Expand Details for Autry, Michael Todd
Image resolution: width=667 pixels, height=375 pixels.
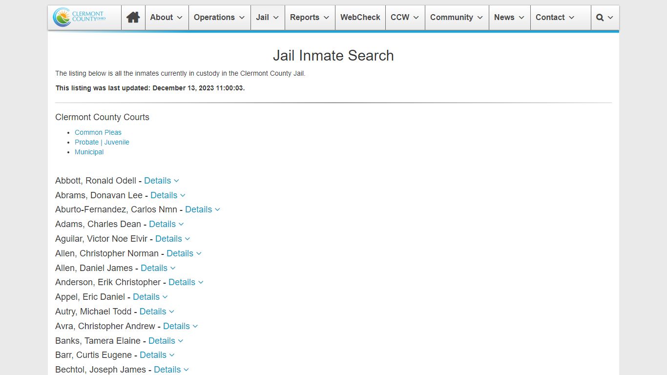[157, 312]
